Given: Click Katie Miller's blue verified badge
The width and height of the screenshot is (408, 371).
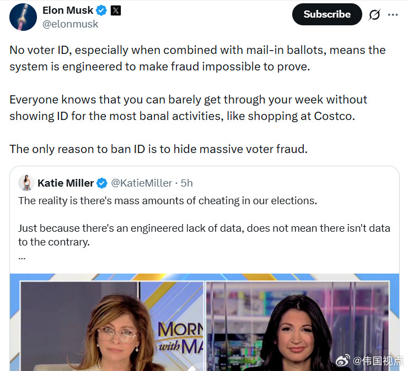Looking at the screenshot, I should click(x=103, y=183).
